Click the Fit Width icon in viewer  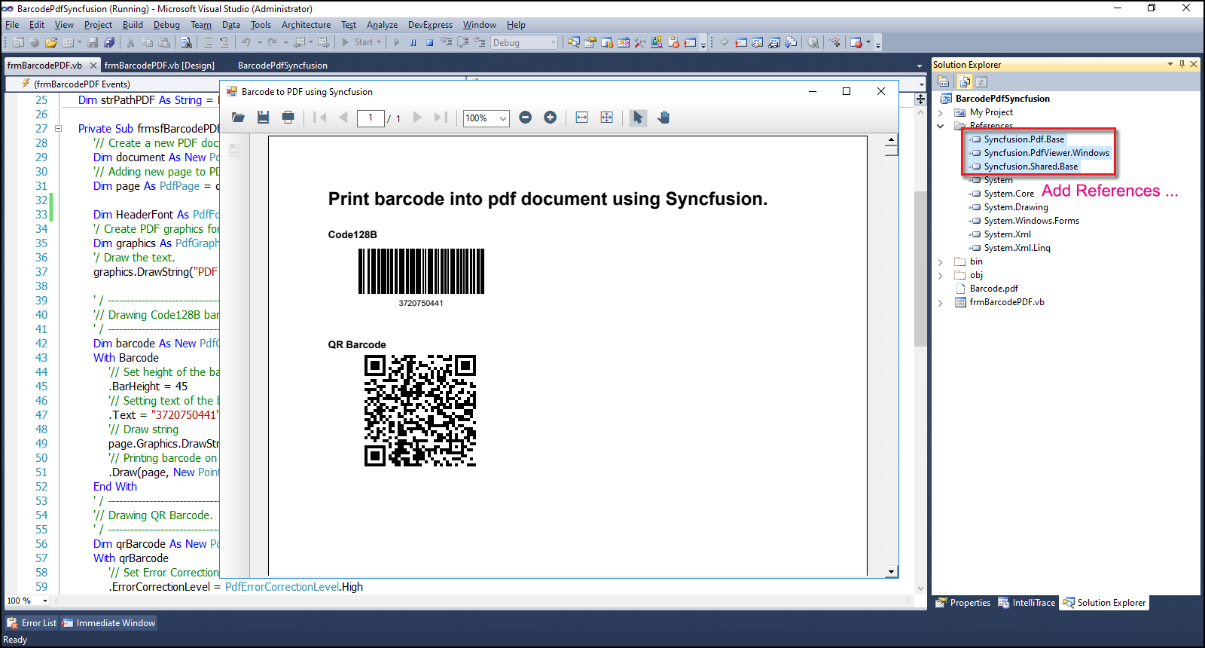pos(581,118)
